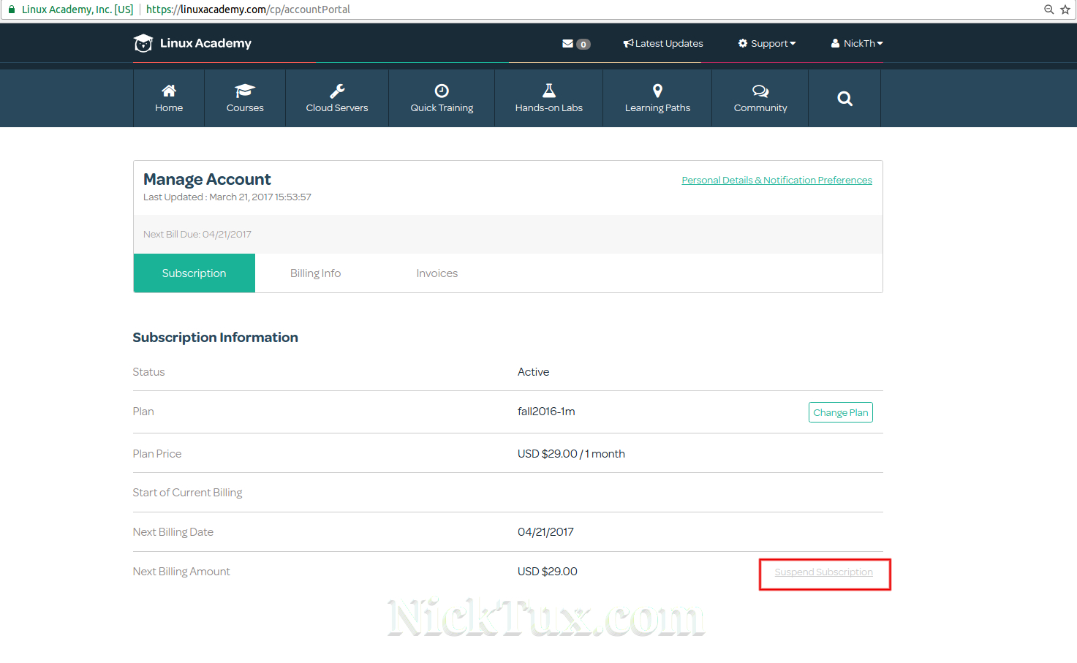Click the Home house icon
1077x663 pixels.
coord(169,91)
